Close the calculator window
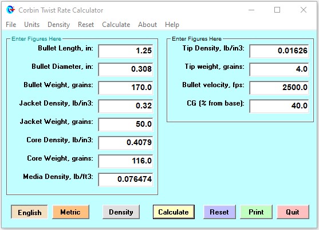The width and height of the screenshot is (319, 230). tap(304, 10)
